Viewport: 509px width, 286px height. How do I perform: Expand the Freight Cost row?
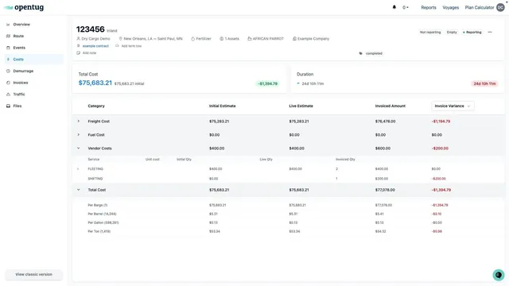pyautogui.click(x=78, y=122)
